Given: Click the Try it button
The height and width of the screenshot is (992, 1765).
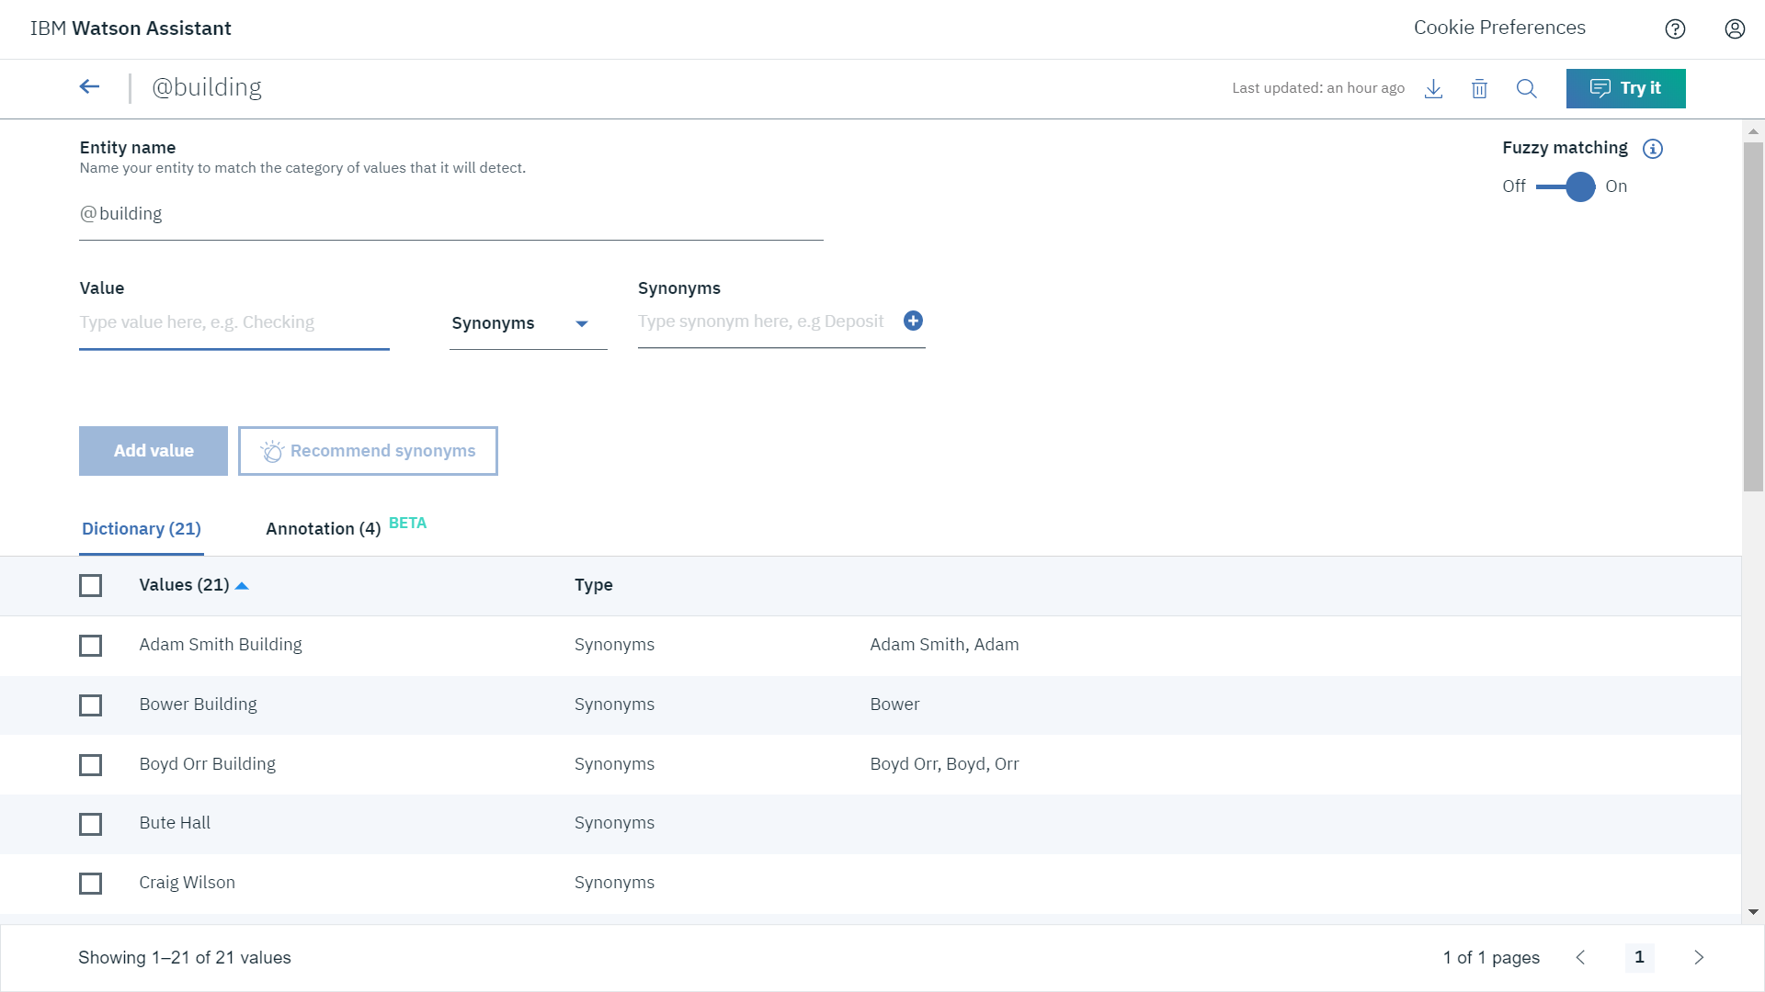Looking at the screenshot, I should pos(1625,88).
